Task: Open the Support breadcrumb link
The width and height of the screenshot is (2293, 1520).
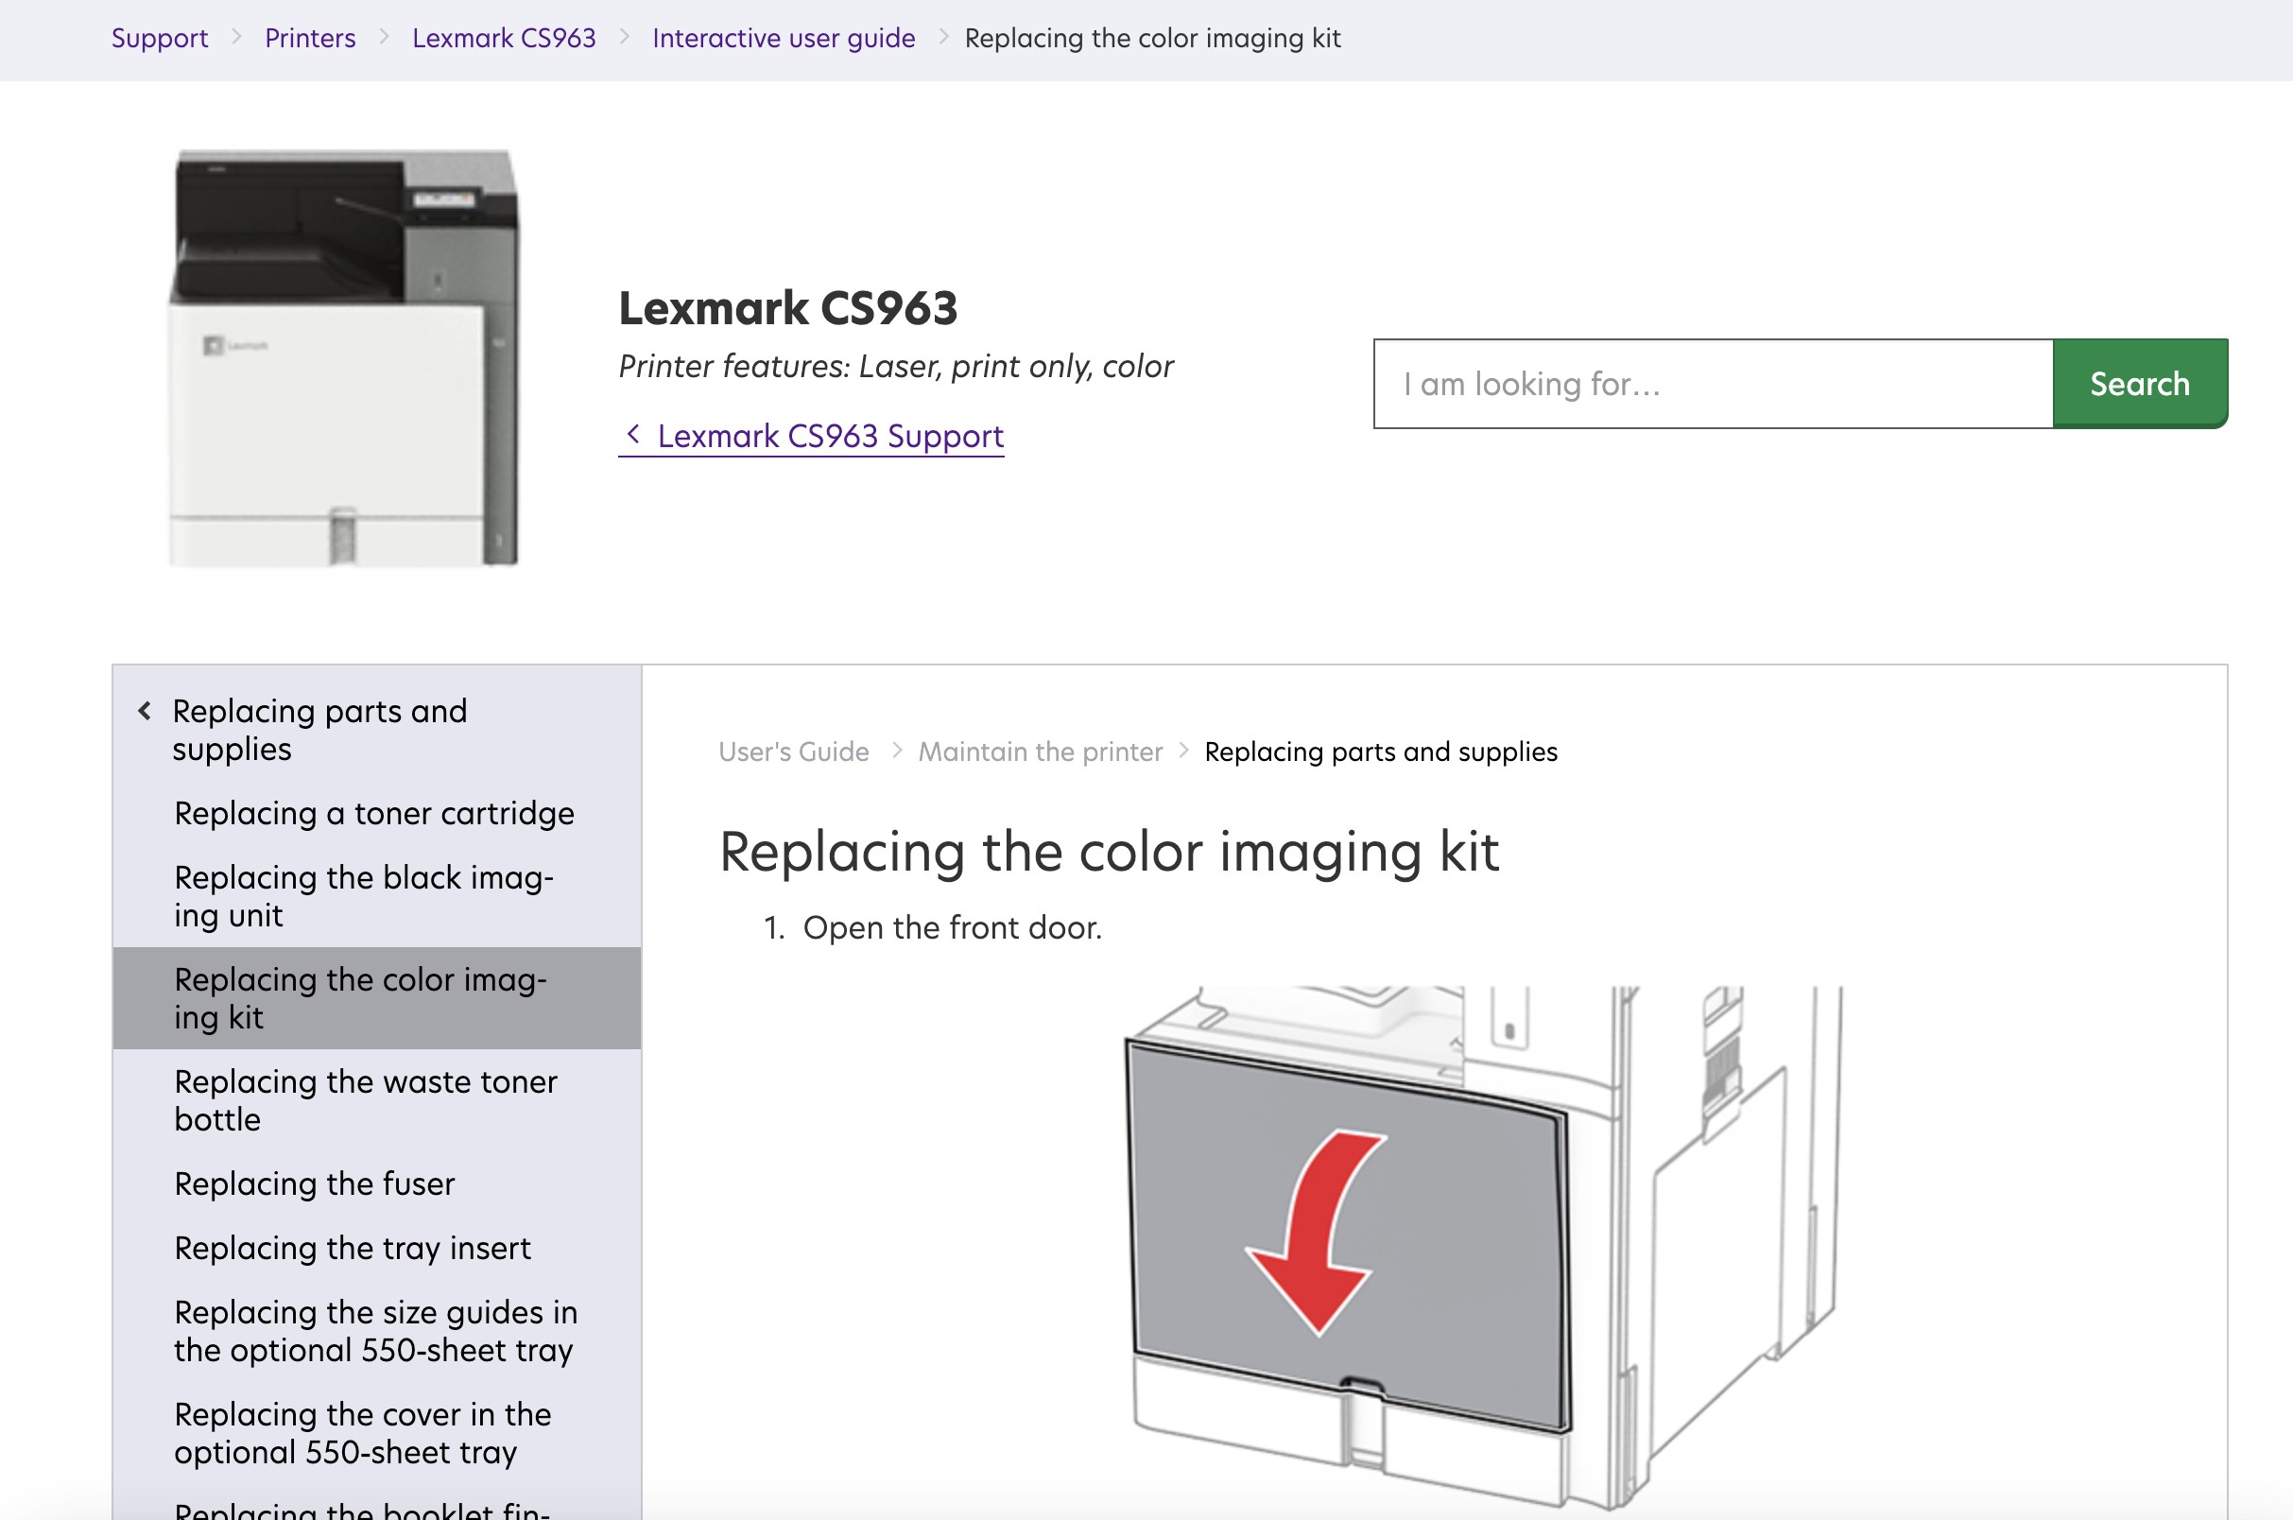Action: click(160, 38)
